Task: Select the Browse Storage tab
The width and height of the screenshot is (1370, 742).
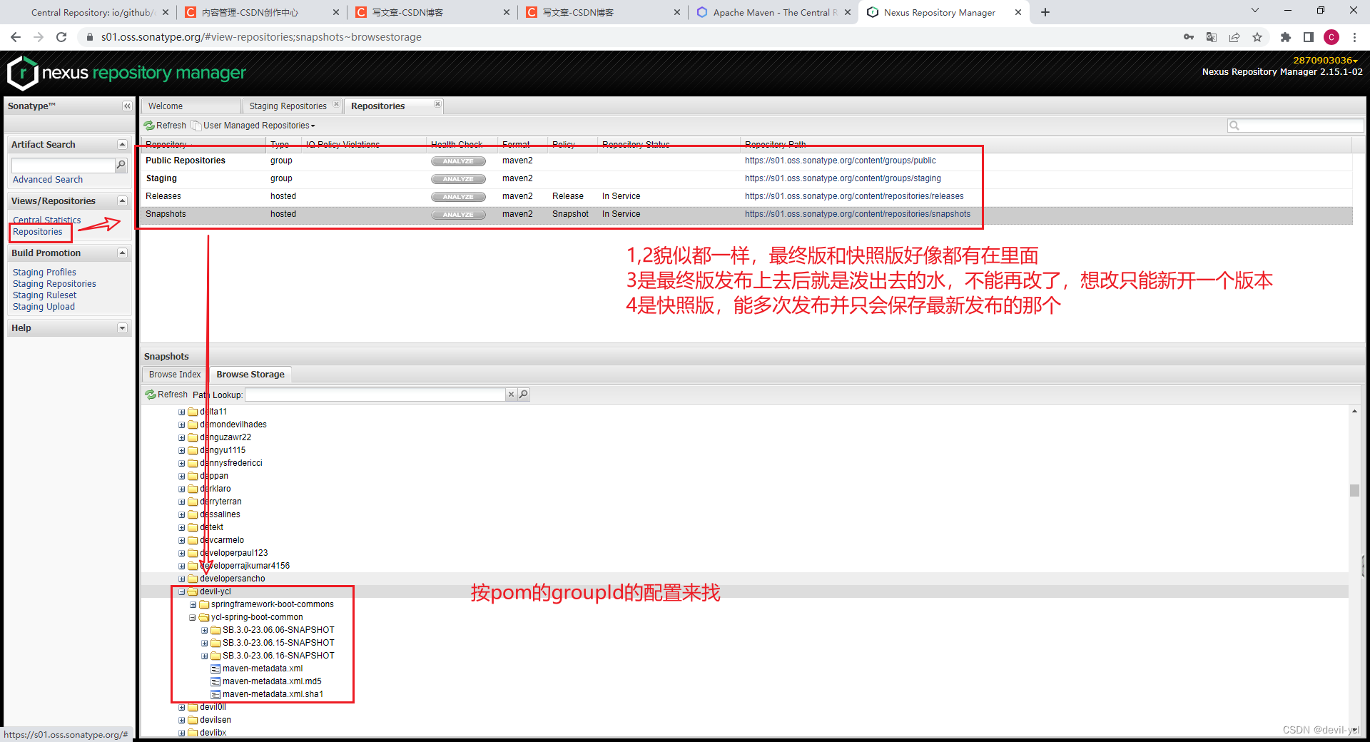Action: tap(250, 375)
